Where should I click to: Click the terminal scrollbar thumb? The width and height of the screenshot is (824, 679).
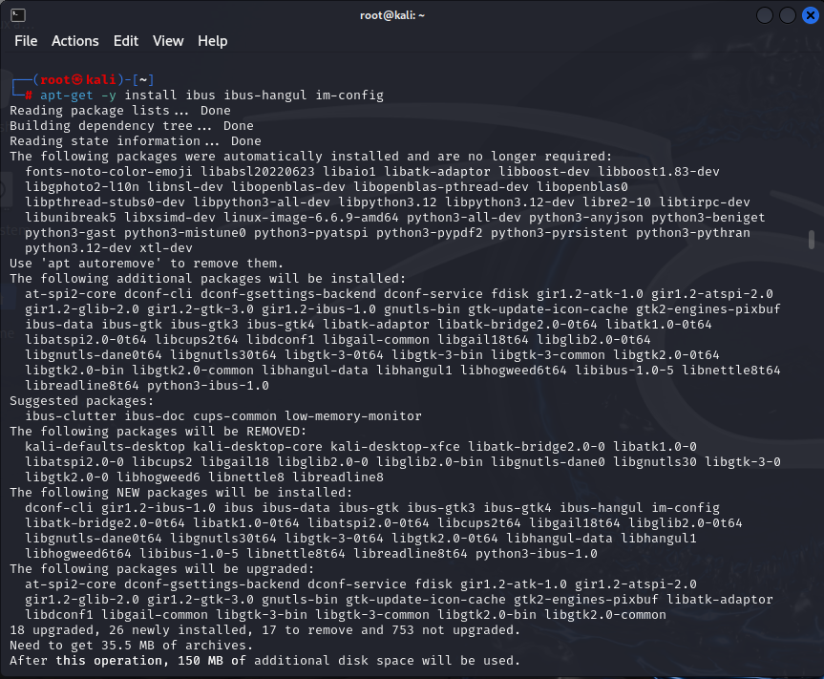tap(812, 239)
